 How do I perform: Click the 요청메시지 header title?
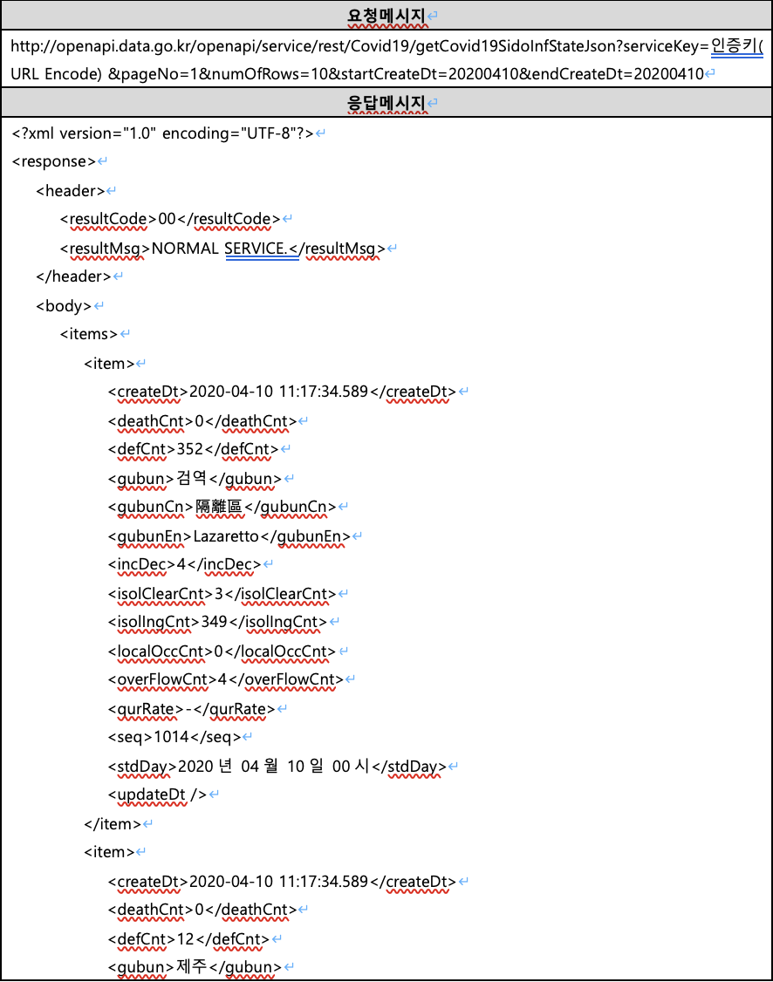(386, 16)
